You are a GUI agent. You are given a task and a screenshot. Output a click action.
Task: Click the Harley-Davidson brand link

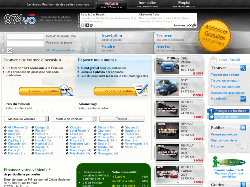pyautogui.click(x=47, y=137)
